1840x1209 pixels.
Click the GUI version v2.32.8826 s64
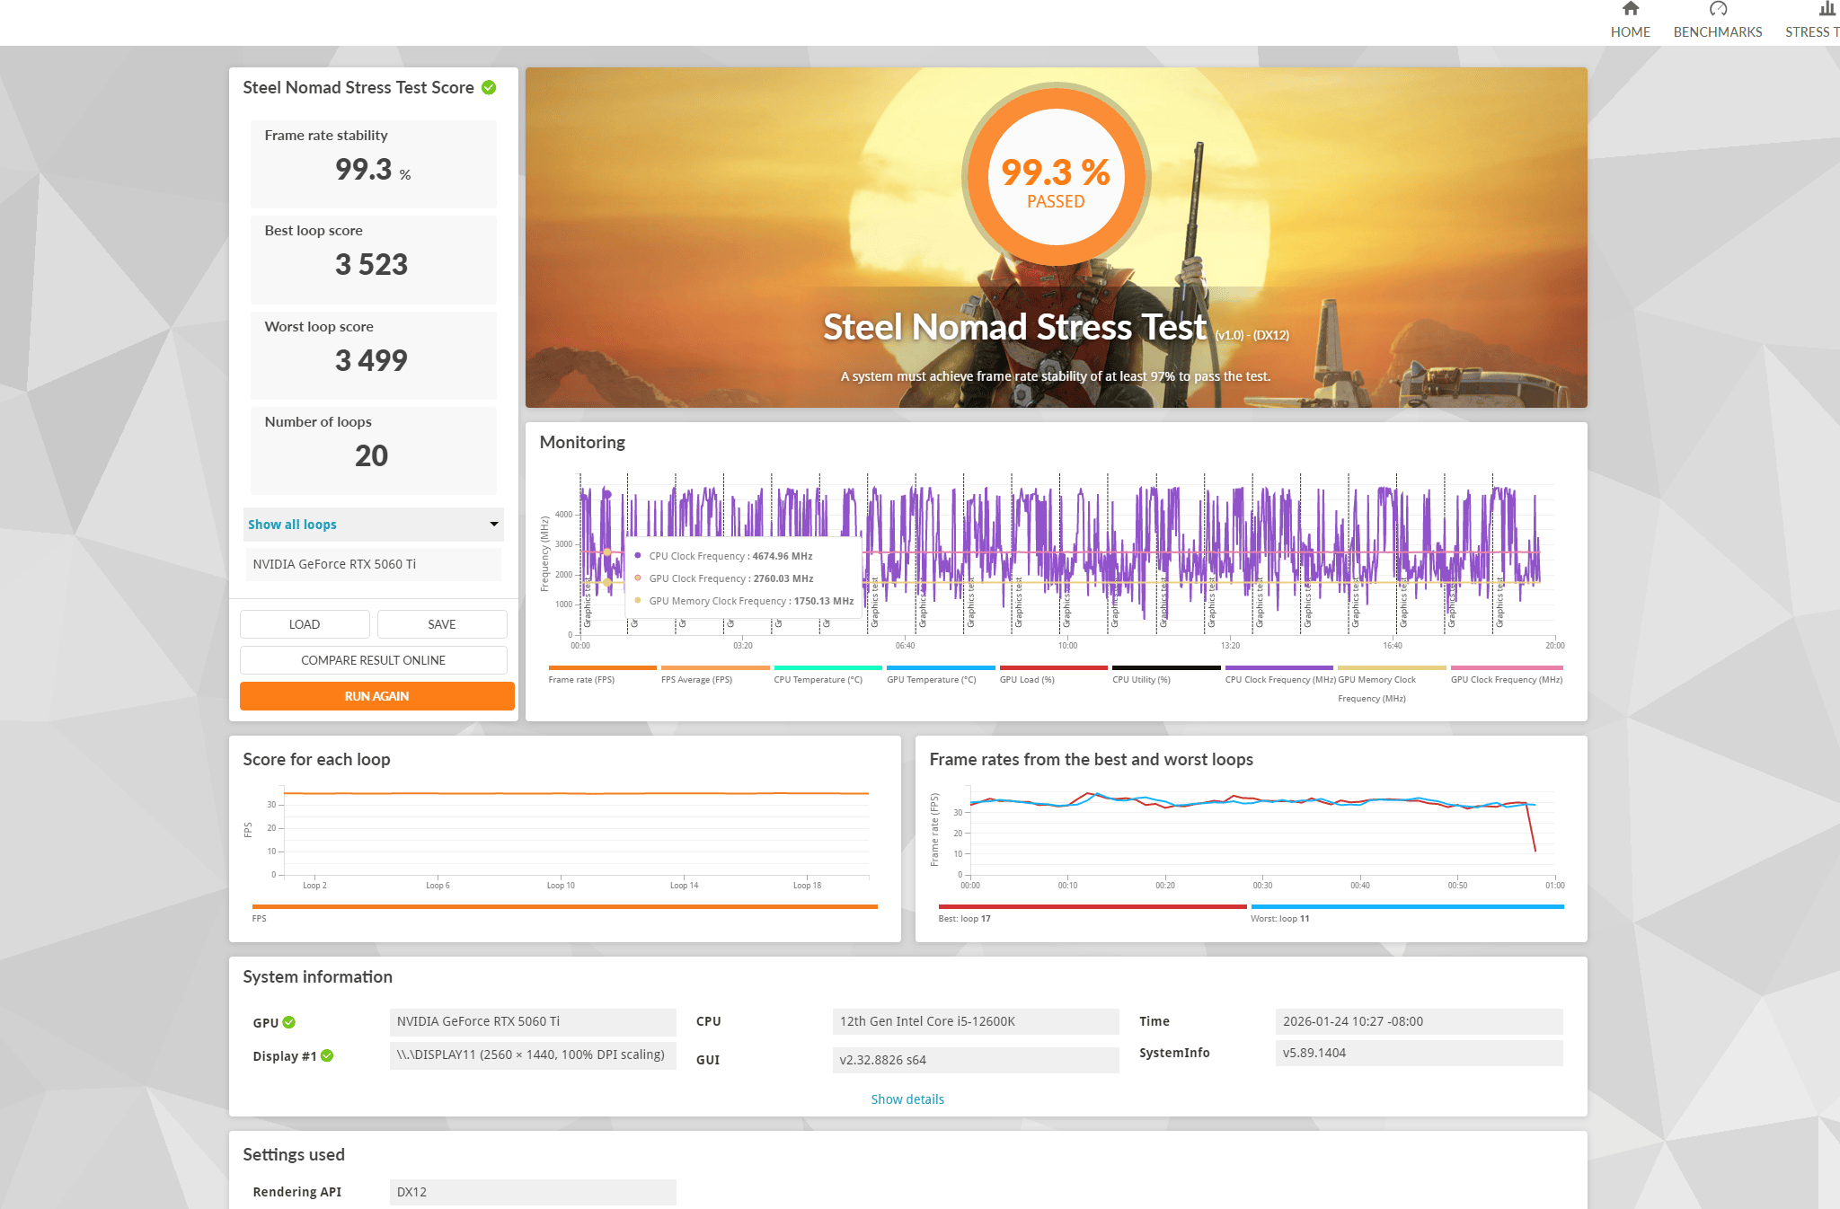pyautogui.click(x=976, y=1060)
